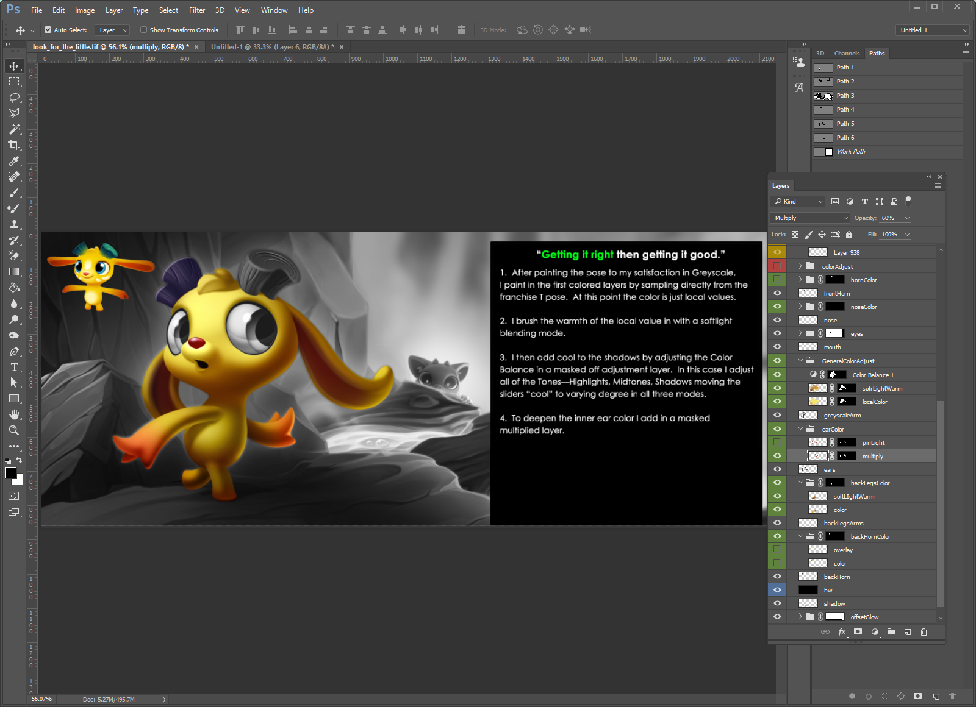Select the Work Path entry

click(850, 152)
